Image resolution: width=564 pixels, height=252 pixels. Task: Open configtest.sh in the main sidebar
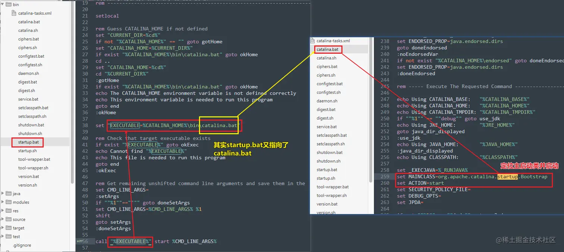[x=30, y=65]
